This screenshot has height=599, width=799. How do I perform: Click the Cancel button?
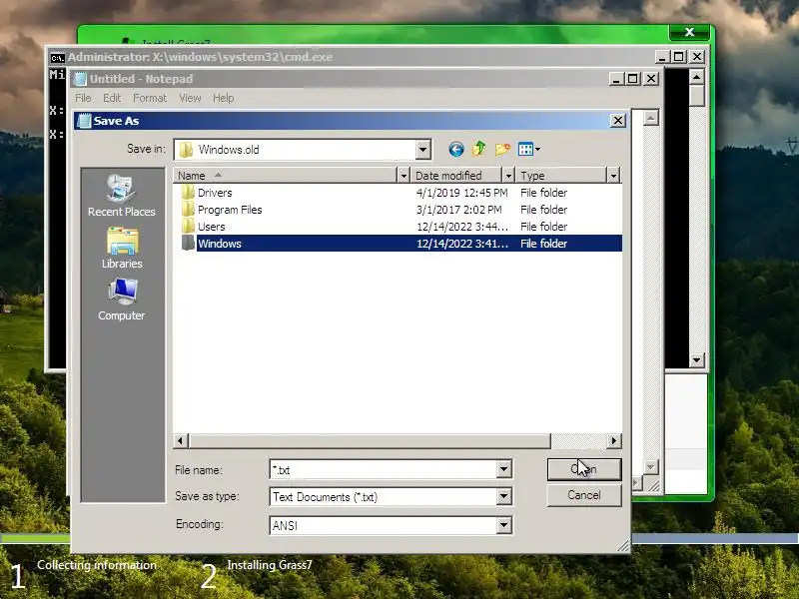click(x=584, y=495)
